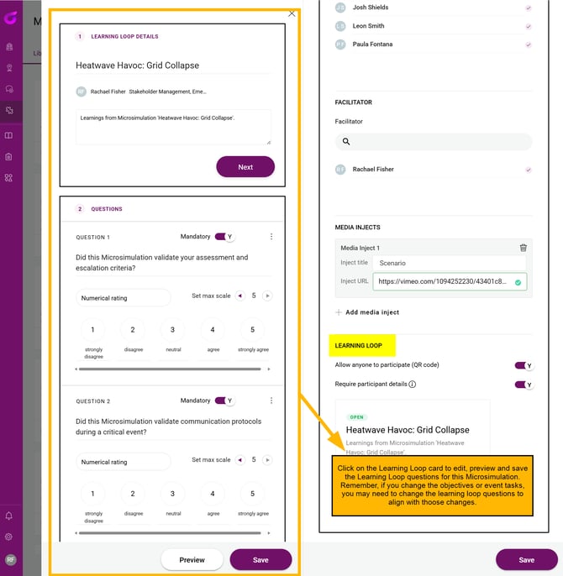Click the notifications bell in sidebar

coord(9,516)
